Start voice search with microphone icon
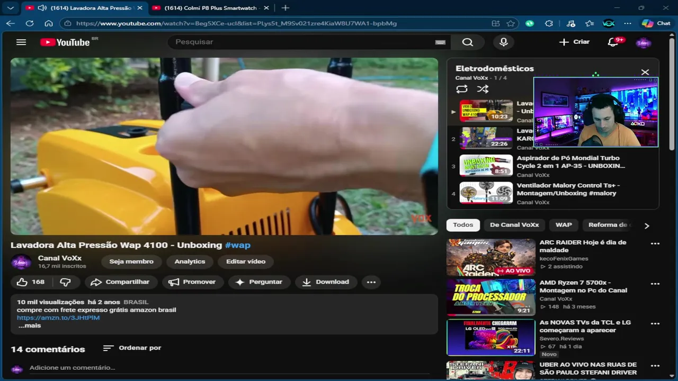Viewport: 678px width, 381px height. pyautogui.click(x=503, y=42)
